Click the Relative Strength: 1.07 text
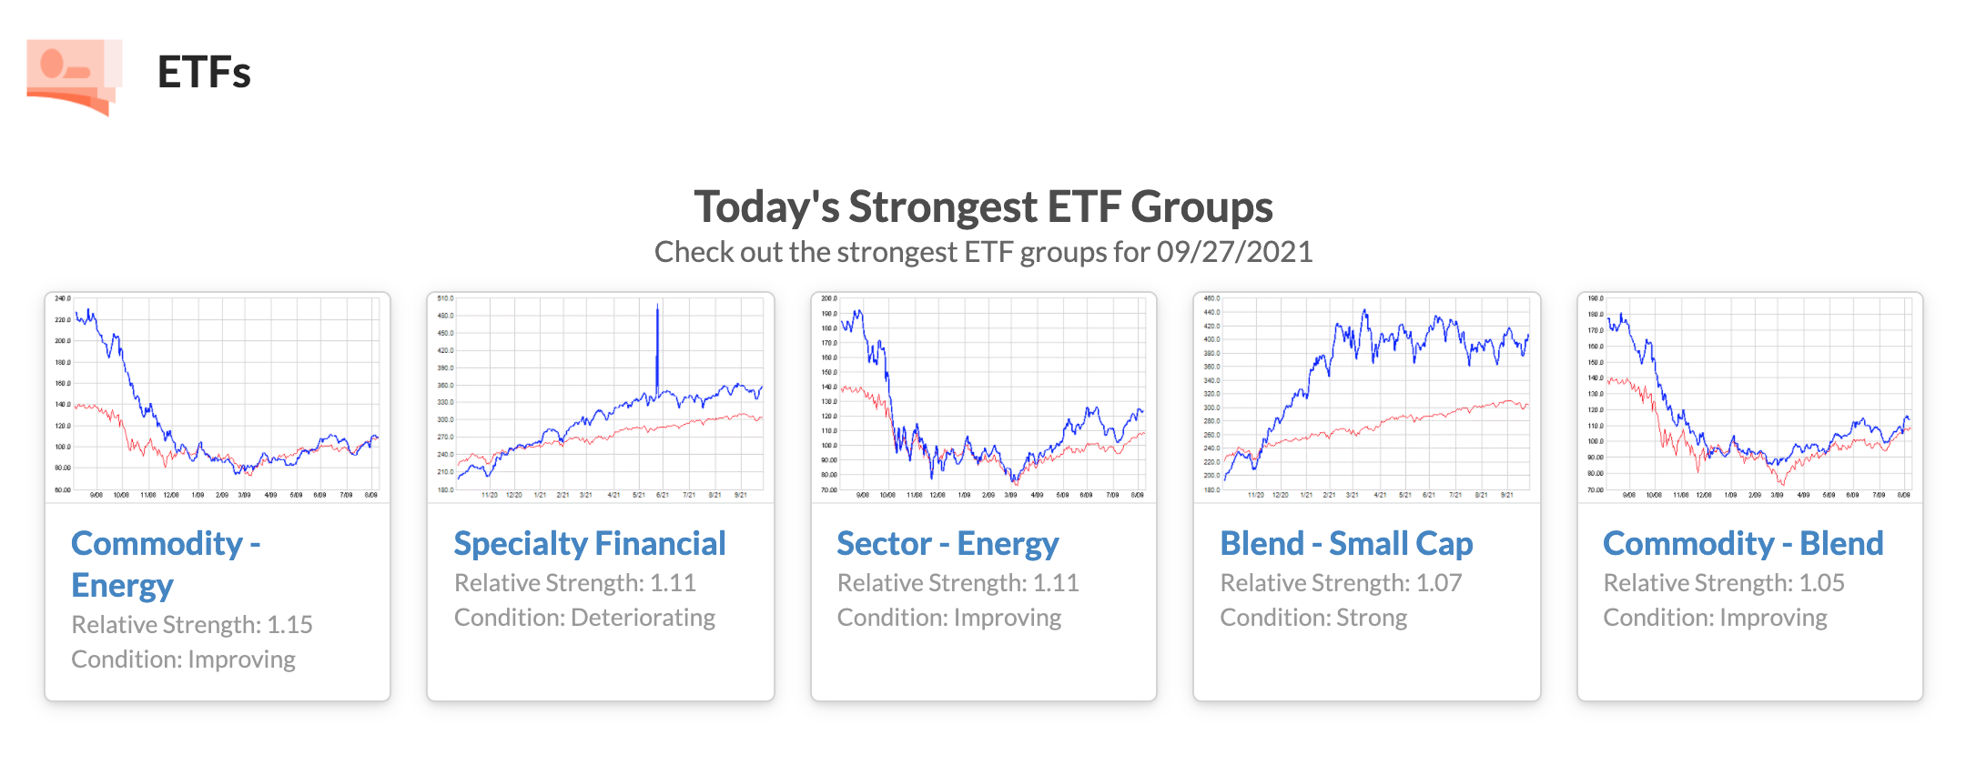 click(x=1341, y=583)
